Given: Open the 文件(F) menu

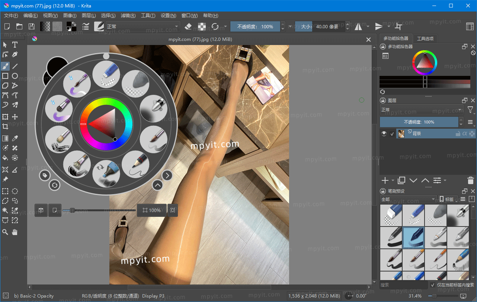Looking at the screenshot, I should click(x=11, y=16).
